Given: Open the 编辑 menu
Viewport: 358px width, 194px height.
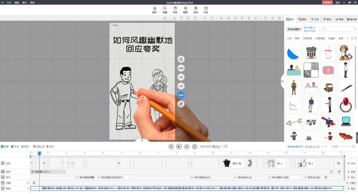Looking at the screenshot, I should [x=17, y=3].
